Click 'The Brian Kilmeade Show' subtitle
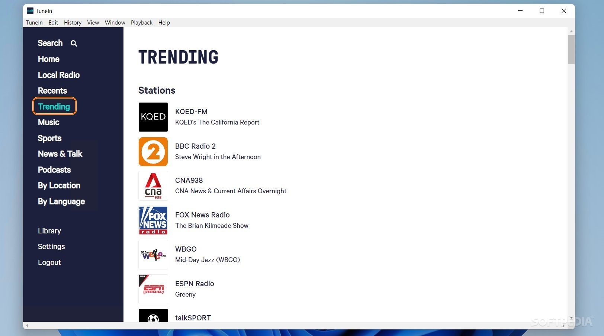 212,226
